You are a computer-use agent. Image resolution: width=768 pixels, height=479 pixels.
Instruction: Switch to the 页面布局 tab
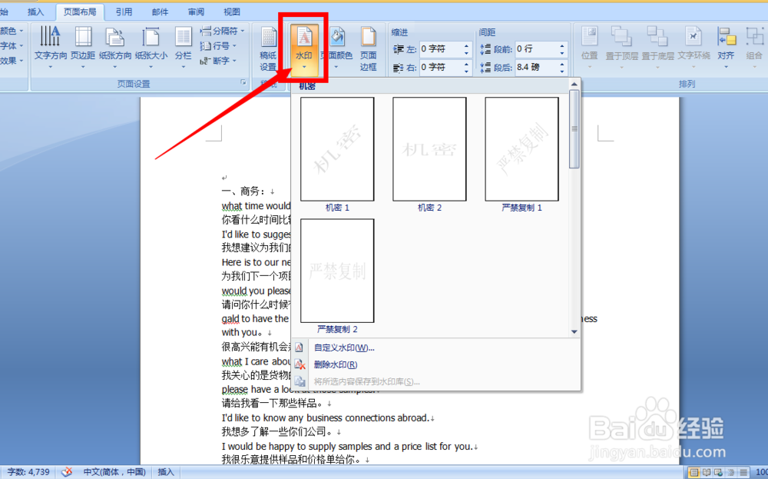coord(80,12)
